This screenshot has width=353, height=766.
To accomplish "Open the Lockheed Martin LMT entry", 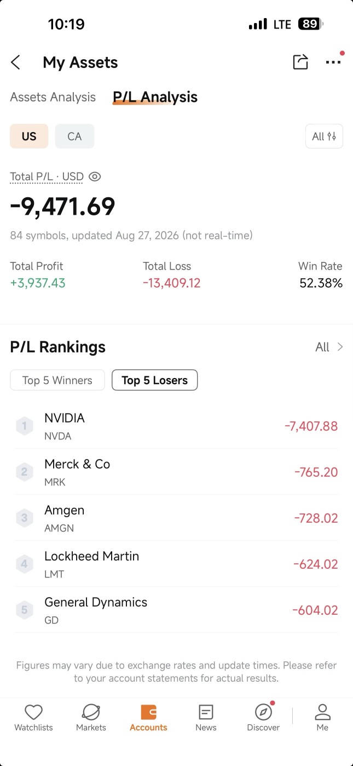I will [x=176, y=564].
